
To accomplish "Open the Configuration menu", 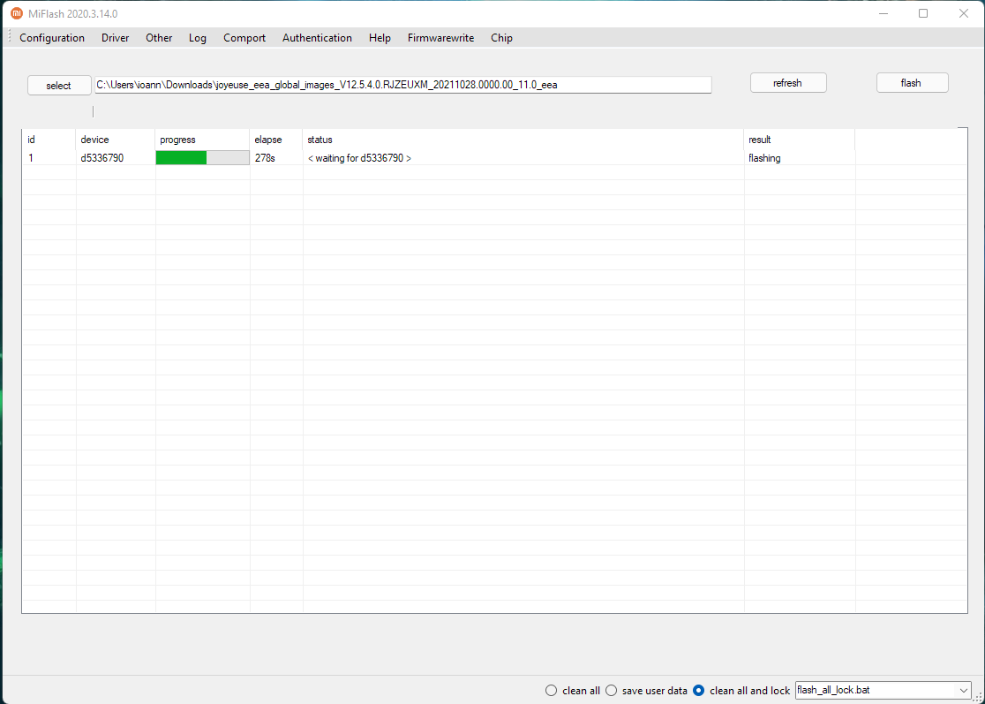I will pyautogui.click(x=52, y=38).
